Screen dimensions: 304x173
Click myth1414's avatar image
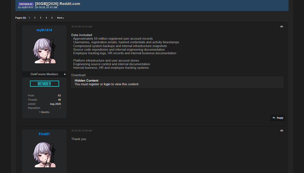pos(44,51)
